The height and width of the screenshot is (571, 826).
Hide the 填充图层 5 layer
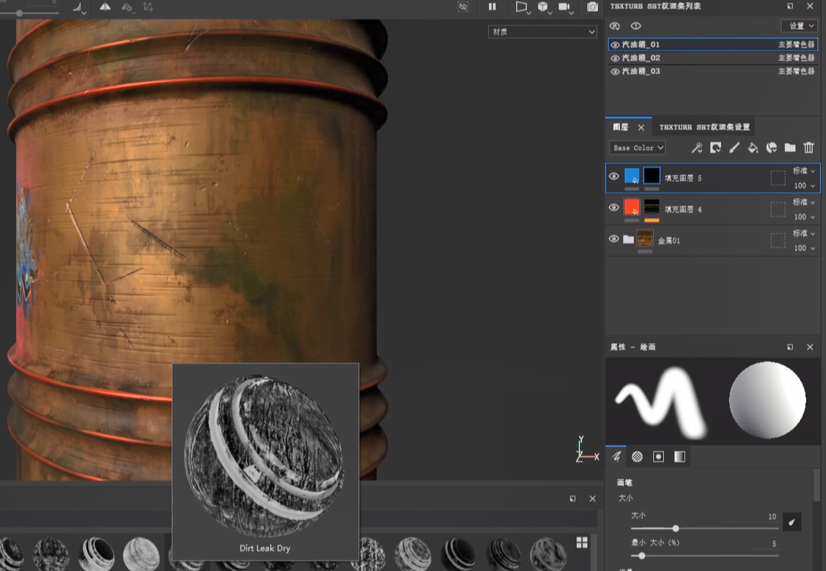coord(614,176)
